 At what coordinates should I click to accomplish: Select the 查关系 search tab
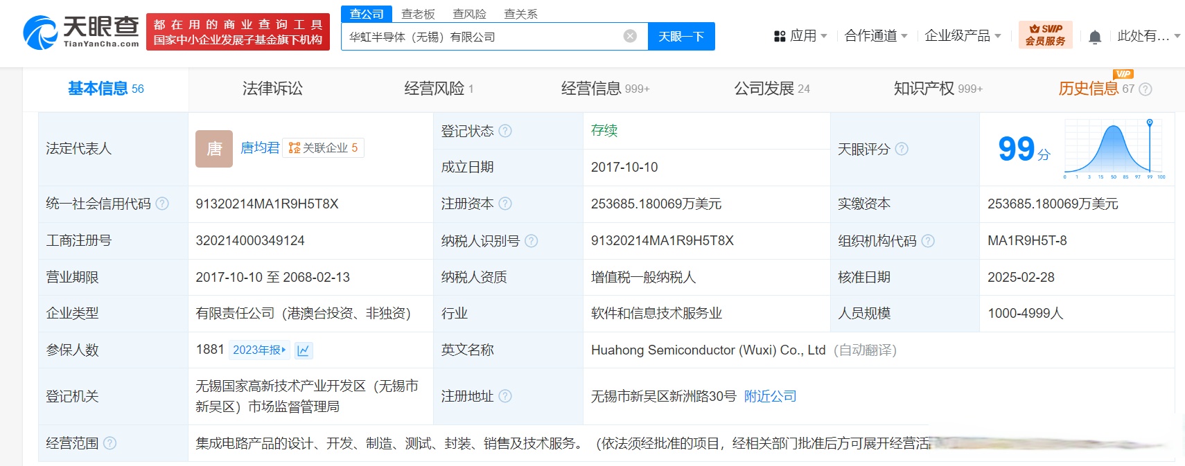(520, 14)
